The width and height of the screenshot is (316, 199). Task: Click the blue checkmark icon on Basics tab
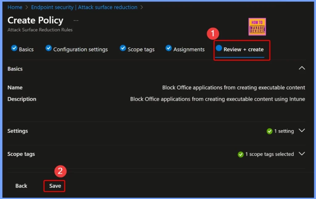pos(14,48)
